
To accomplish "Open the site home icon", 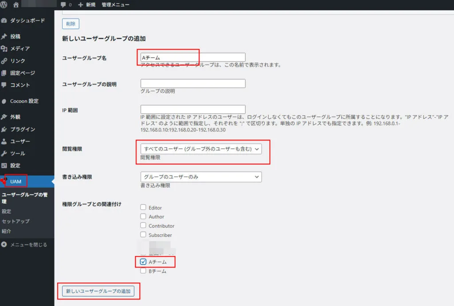I will pos(16,5).
